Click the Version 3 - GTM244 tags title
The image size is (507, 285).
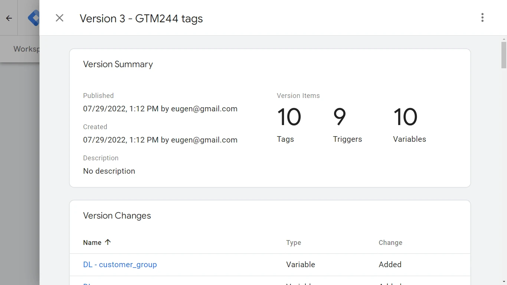pyautogui.click(x=141, y=19)
